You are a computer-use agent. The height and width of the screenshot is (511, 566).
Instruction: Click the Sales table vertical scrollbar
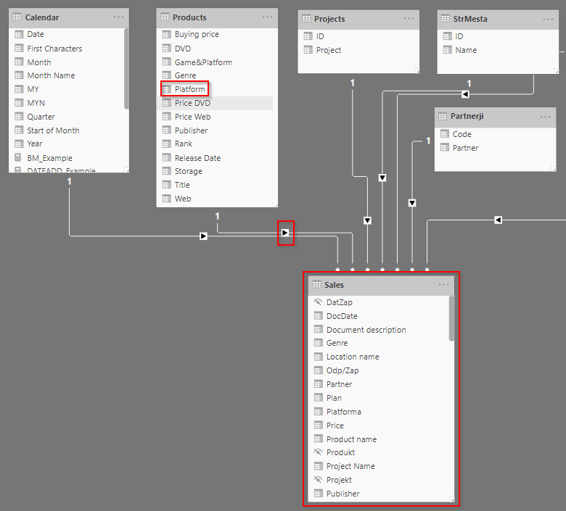(452, 317)
